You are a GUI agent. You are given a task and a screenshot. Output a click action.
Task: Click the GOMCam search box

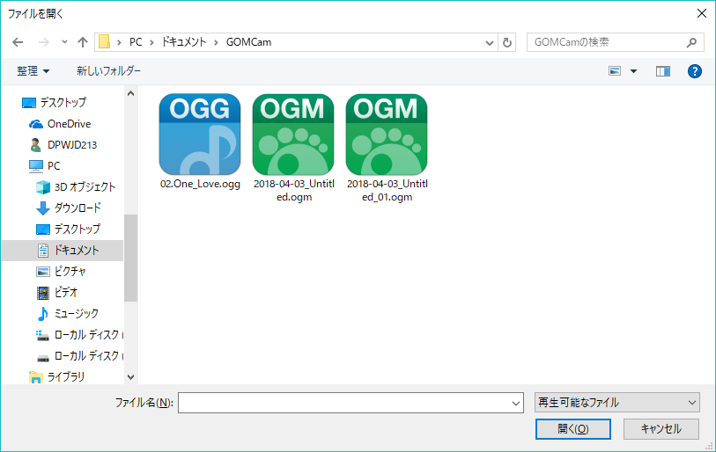(606, 42)
